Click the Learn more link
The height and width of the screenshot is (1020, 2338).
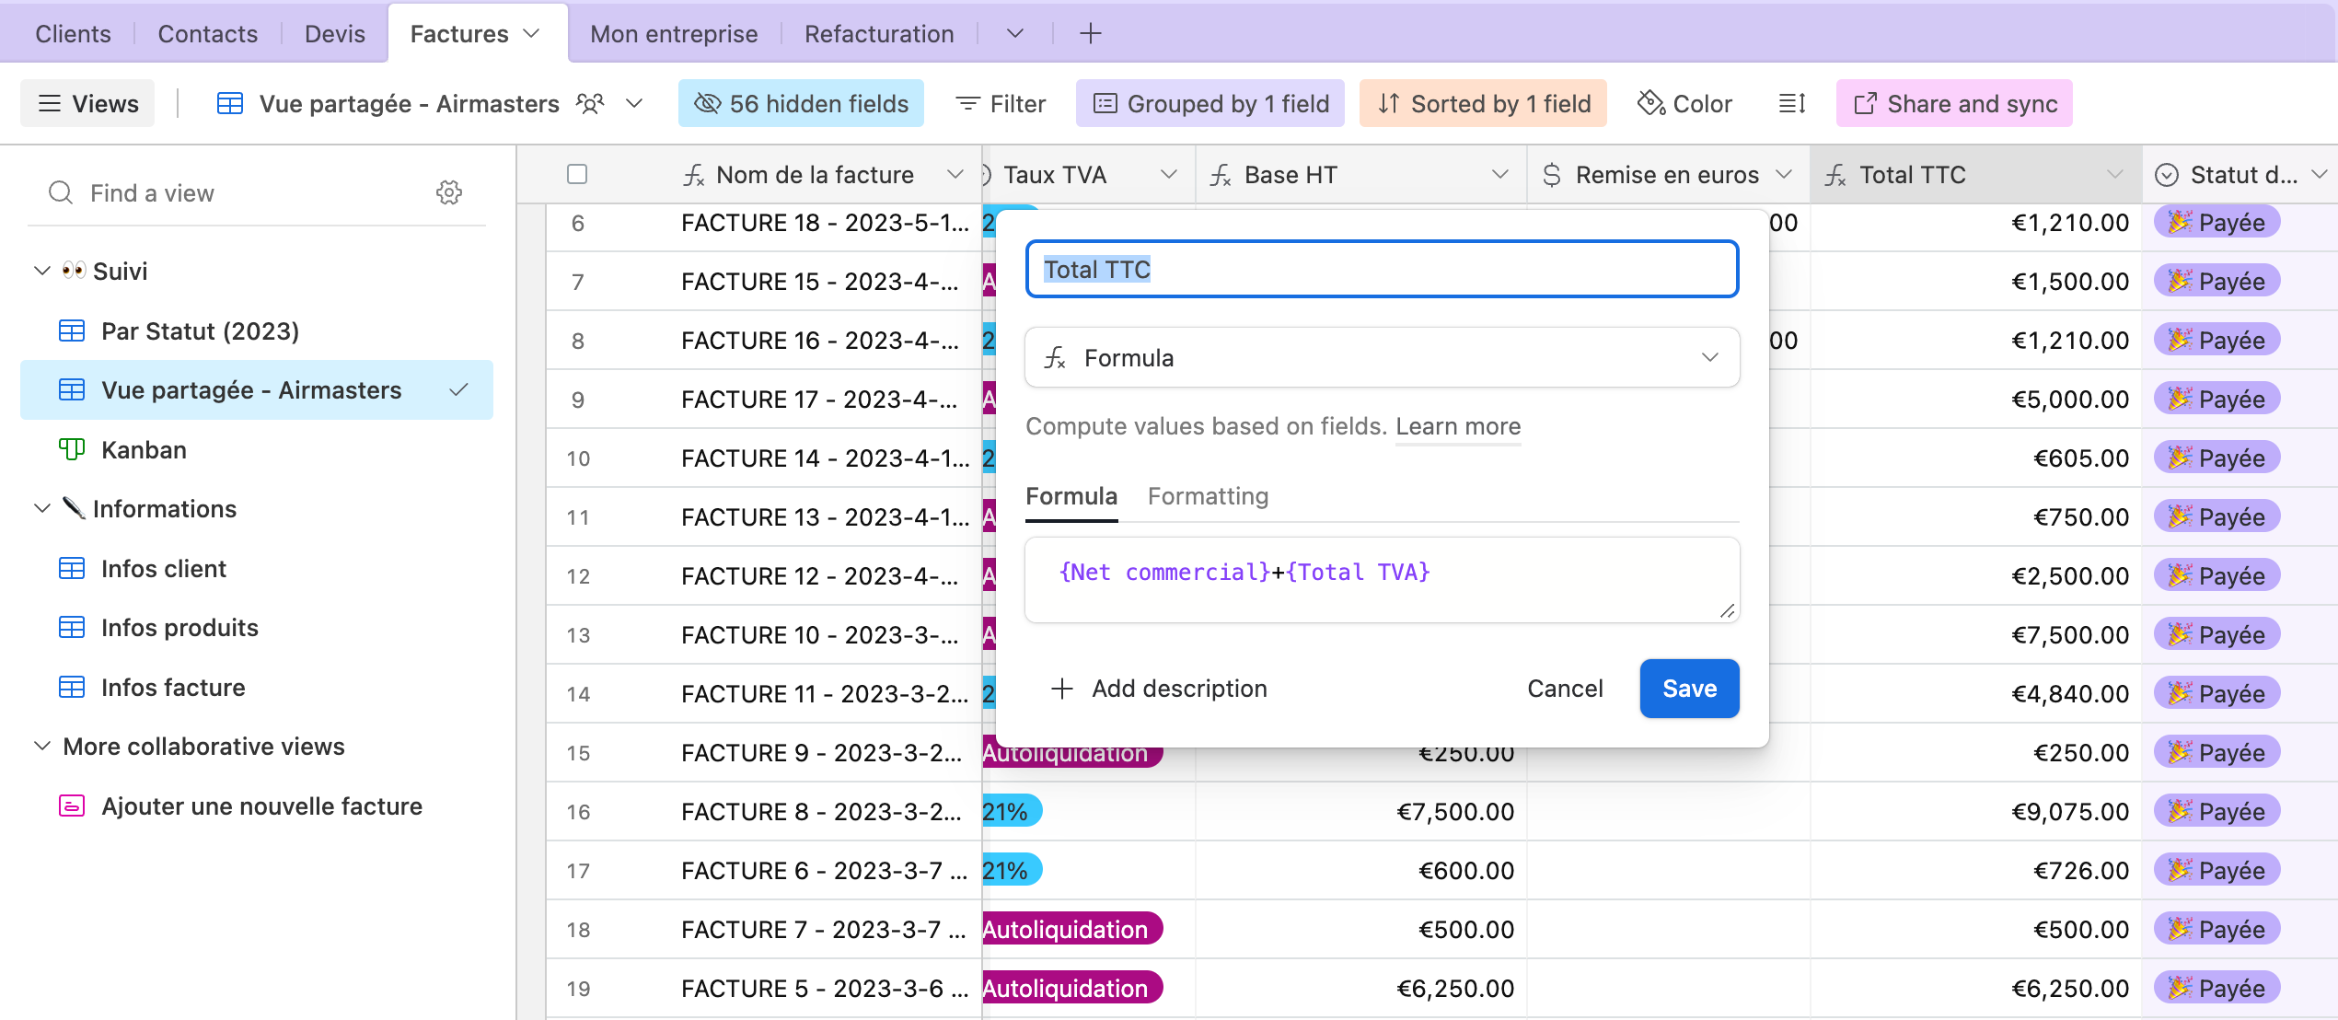(1458, 426)
